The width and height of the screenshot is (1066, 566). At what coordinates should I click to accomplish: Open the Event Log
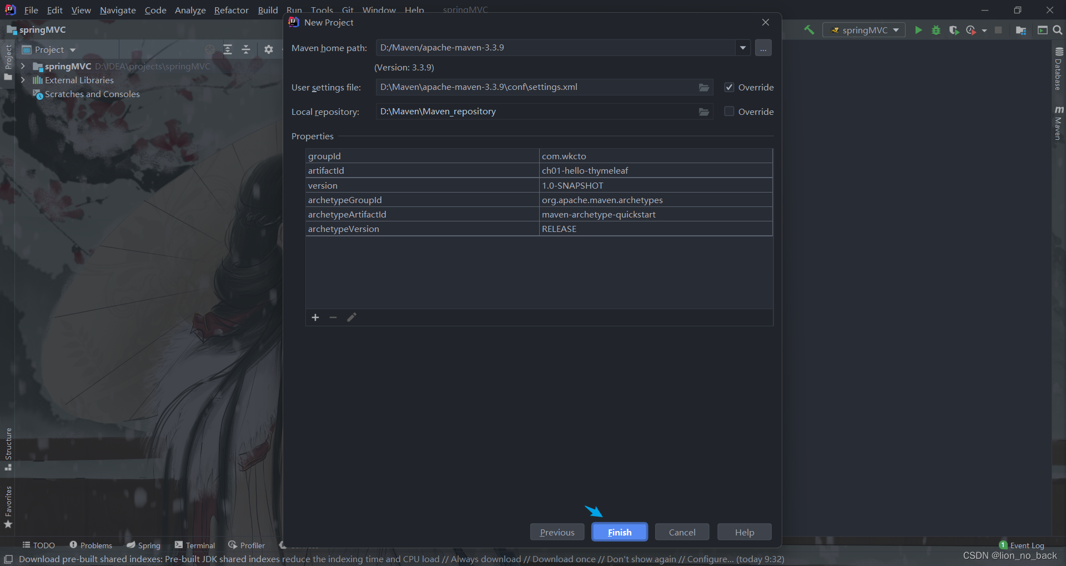tap(1022, 545)
